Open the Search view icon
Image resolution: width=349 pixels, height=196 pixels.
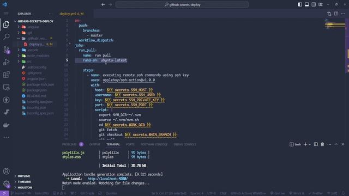coord(6,36)
